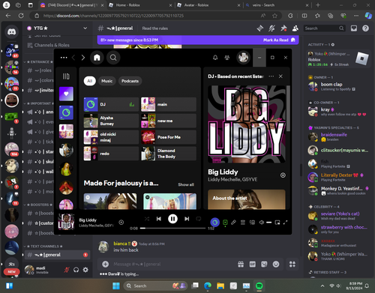This screenshot has width=375, height=293.
Task: Open Spotify What's New bell
Action: click(x=215, y=58)
